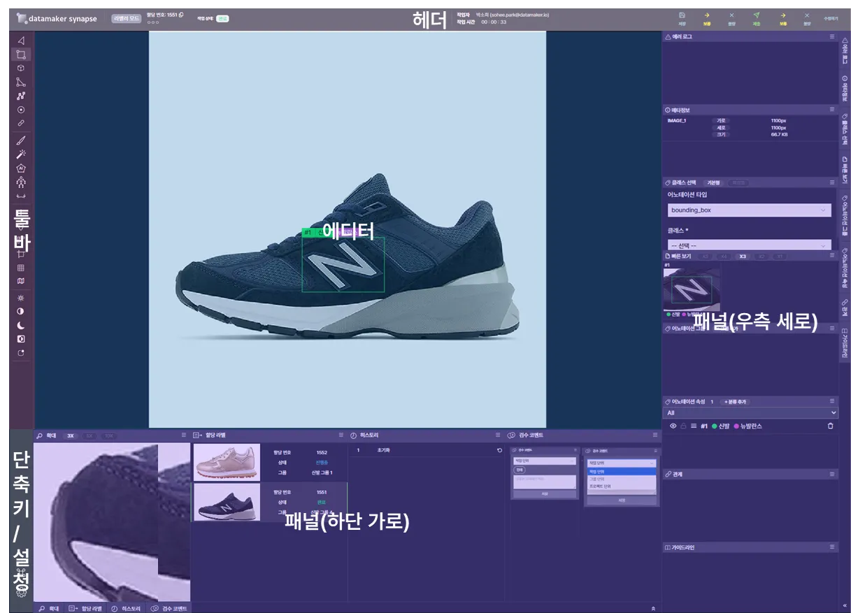Click the map icon in toolbar
Image resolution: width=851 pixels, height=613 pixels.
click(x=21, y=281)
